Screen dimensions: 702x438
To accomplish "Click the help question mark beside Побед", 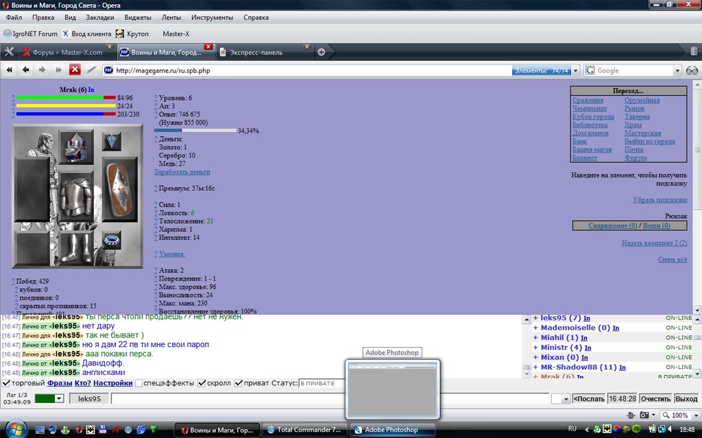I will pyautogui.click(x=14, y=281).
